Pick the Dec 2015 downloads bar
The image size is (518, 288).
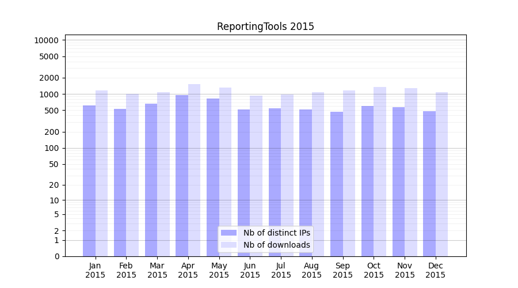pyautogui.click(x=441, y=174)
